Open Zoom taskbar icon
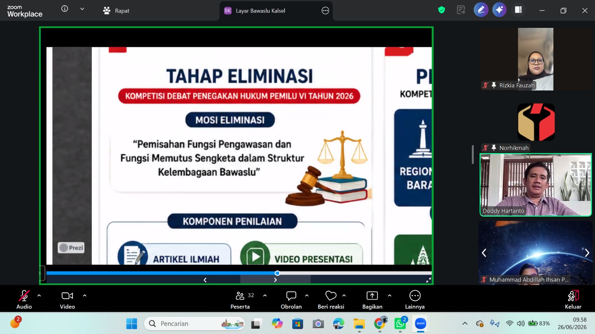This screenshot has height=334, width=595. click(x=421, y=324)
